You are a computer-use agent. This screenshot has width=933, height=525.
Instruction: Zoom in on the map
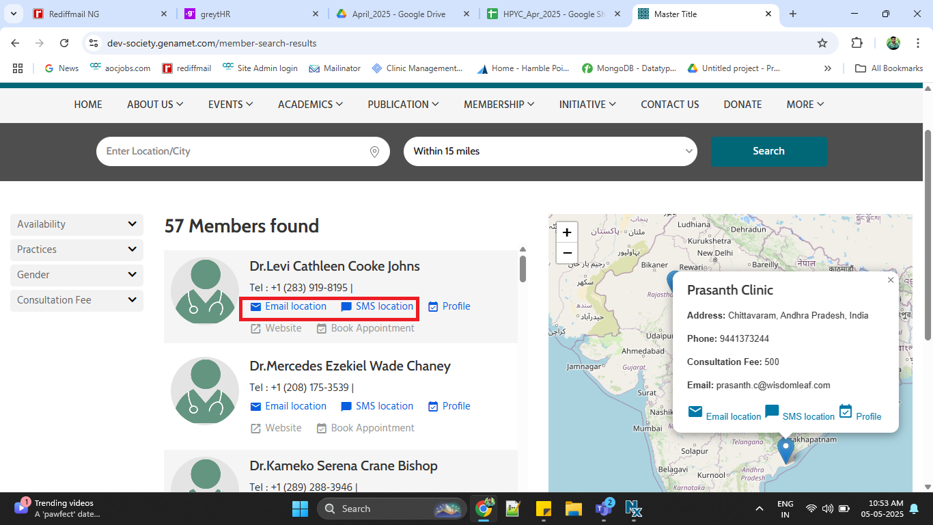[566, 232]
